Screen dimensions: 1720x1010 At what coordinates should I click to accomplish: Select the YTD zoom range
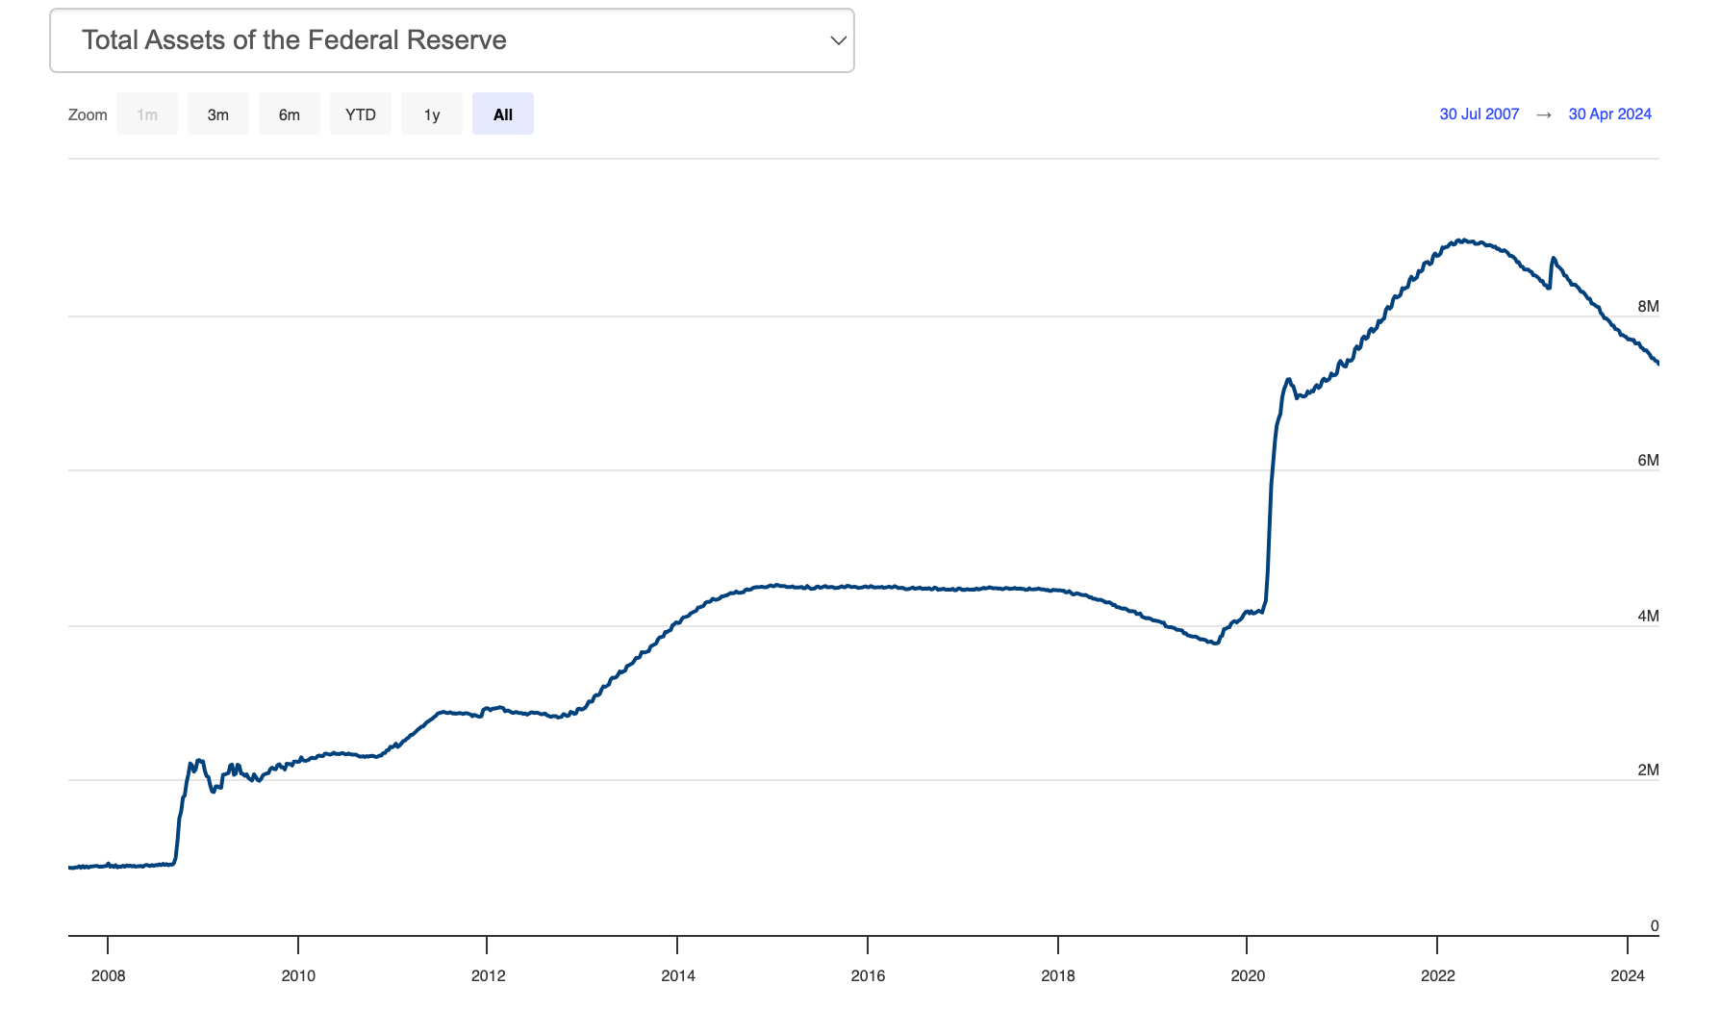tap(361, 114)
